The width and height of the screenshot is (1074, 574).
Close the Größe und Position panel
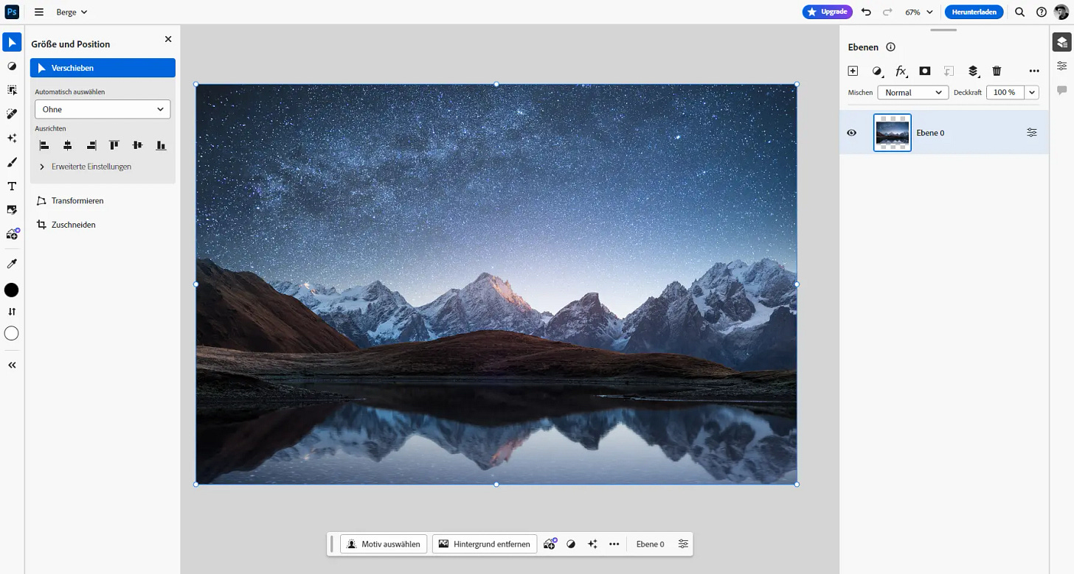tap(168, 39)
